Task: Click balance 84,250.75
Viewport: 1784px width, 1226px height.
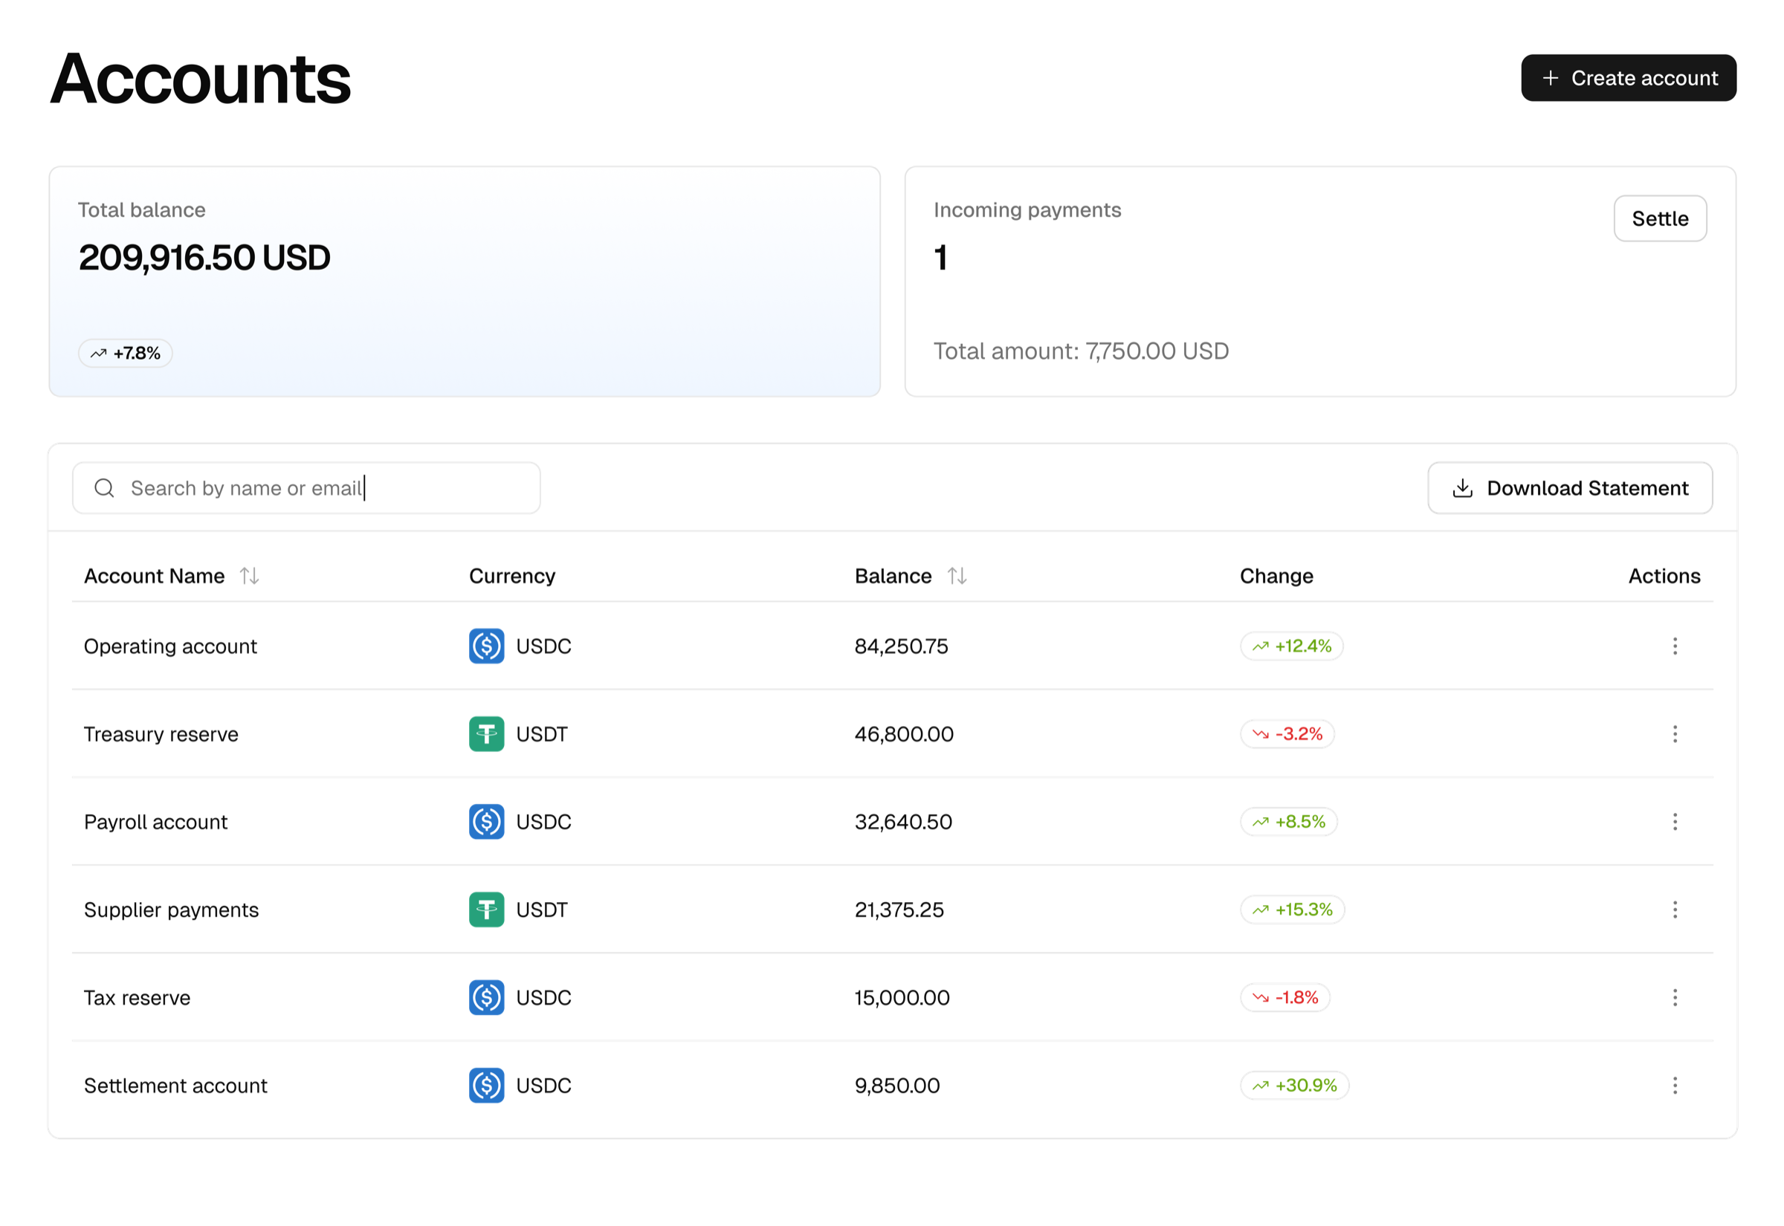Action: (901, 646)
